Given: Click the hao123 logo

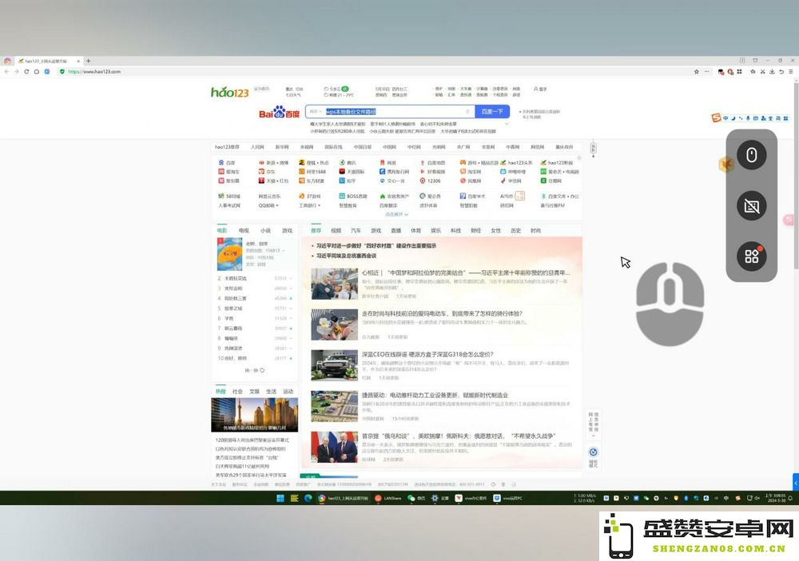Looking at the screenshot, I should 230,92.
